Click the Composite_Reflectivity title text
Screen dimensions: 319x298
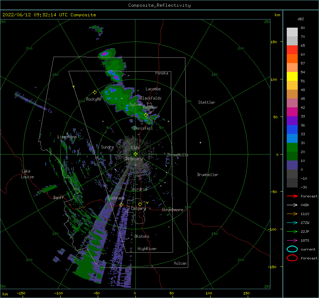click(159, 5)
